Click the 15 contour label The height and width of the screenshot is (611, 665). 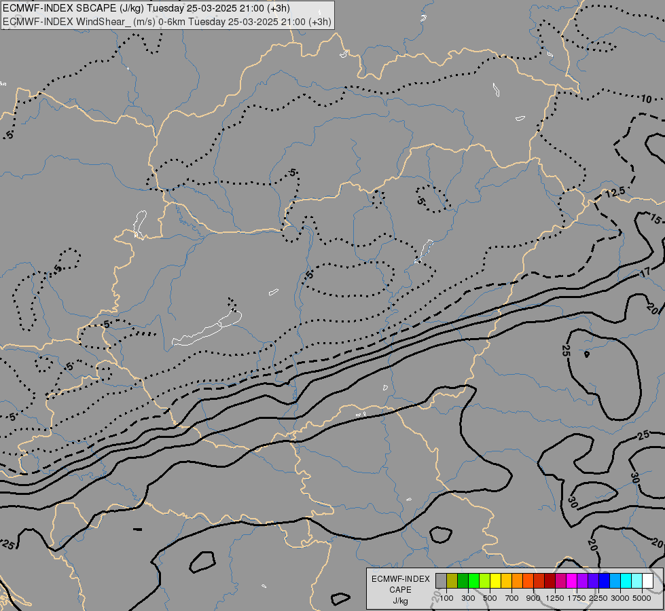655,219
